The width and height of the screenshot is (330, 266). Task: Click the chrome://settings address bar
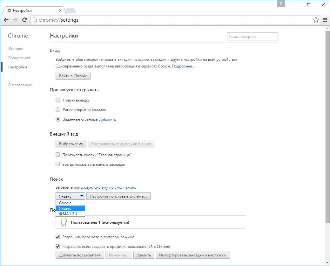coord(175,20)
